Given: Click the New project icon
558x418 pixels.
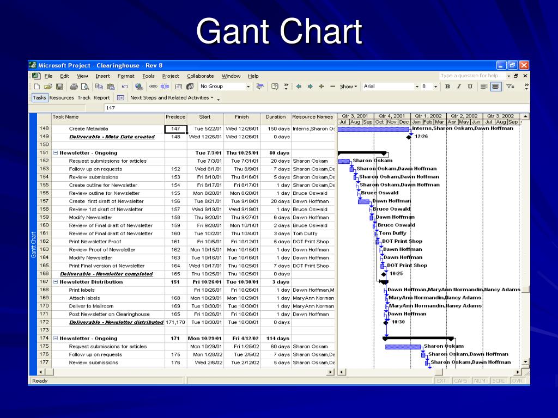Looking at the screenshot, I should (37, 87).
